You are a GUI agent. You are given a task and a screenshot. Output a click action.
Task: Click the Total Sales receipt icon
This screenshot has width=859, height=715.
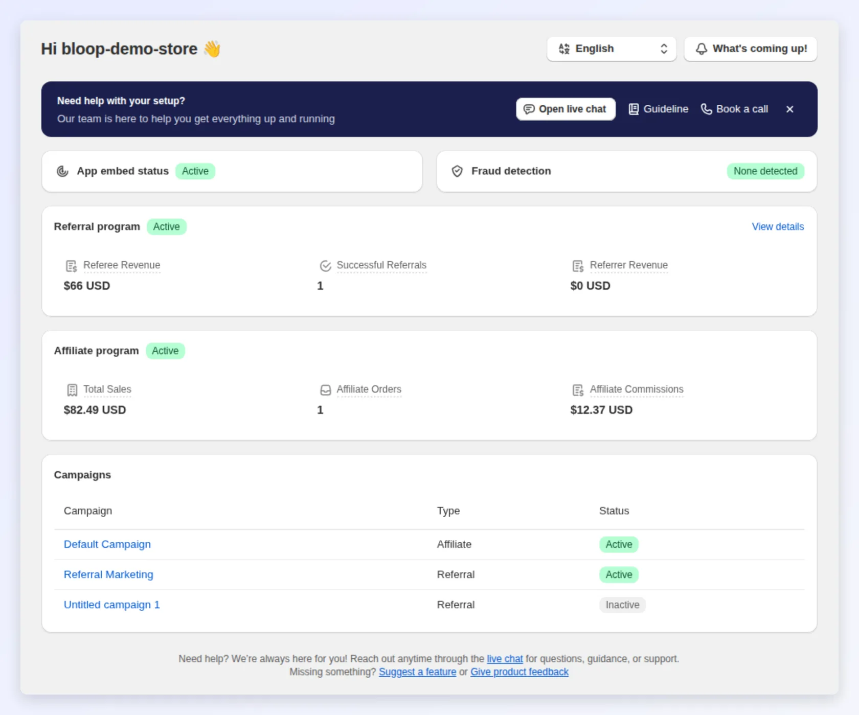(x=72, y=390)
